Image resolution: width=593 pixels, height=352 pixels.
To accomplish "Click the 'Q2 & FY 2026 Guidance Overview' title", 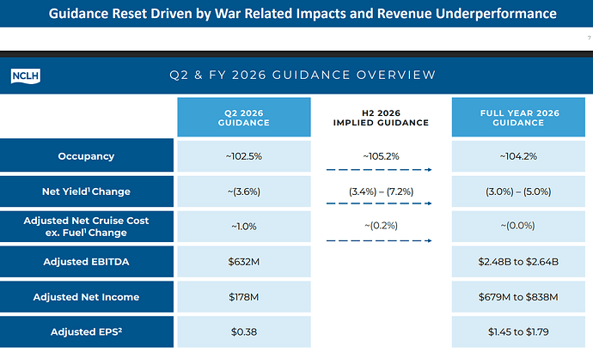I will pyautogui.click(x=303, y=75).
